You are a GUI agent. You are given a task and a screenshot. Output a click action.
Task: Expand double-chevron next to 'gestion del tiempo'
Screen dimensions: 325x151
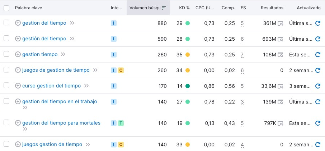(x=72, y=23)
